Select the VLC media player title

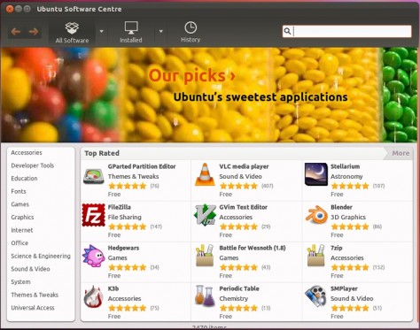coord(244,166)
